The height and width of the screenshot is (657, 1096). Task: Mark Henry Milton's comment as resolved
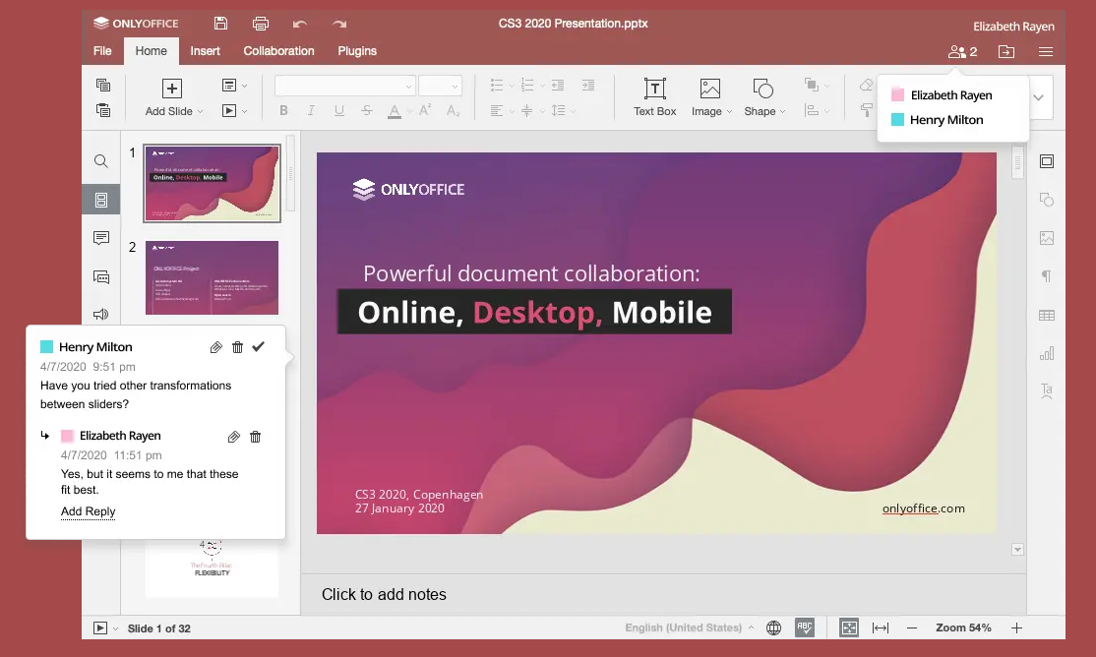coord(259,346)
